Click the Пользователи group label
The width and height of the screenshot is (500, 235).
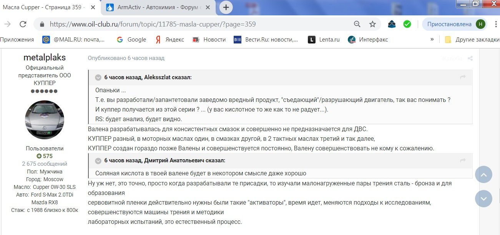pyautogui.click(x=45, y=148)
